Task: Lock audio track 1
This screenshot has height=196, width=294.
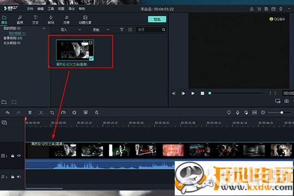Action: click(x=13, y=177)
